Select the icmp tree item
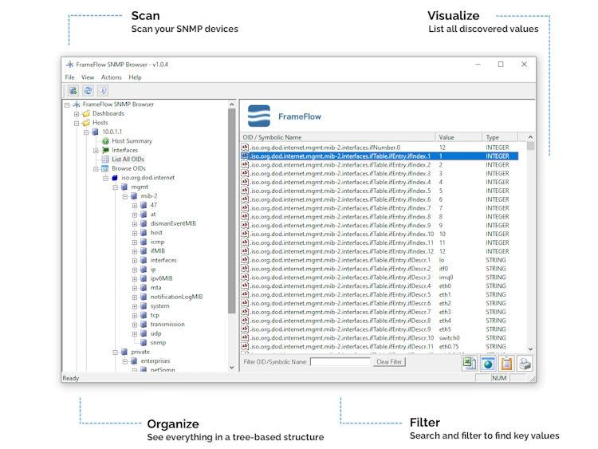Viewport: 598px width, 449px height. point(157,242)
